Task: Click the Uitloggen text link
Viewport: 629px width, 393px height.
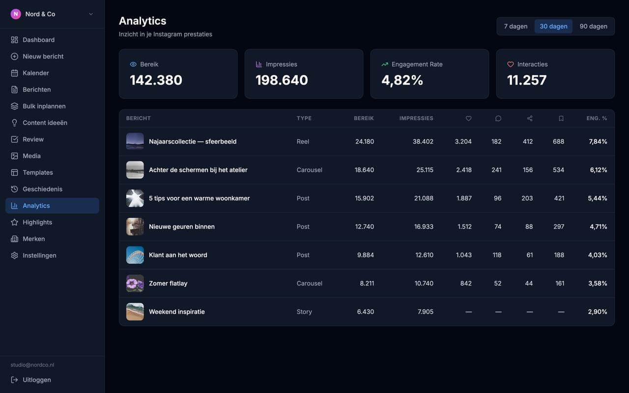Action: point(37,380)
